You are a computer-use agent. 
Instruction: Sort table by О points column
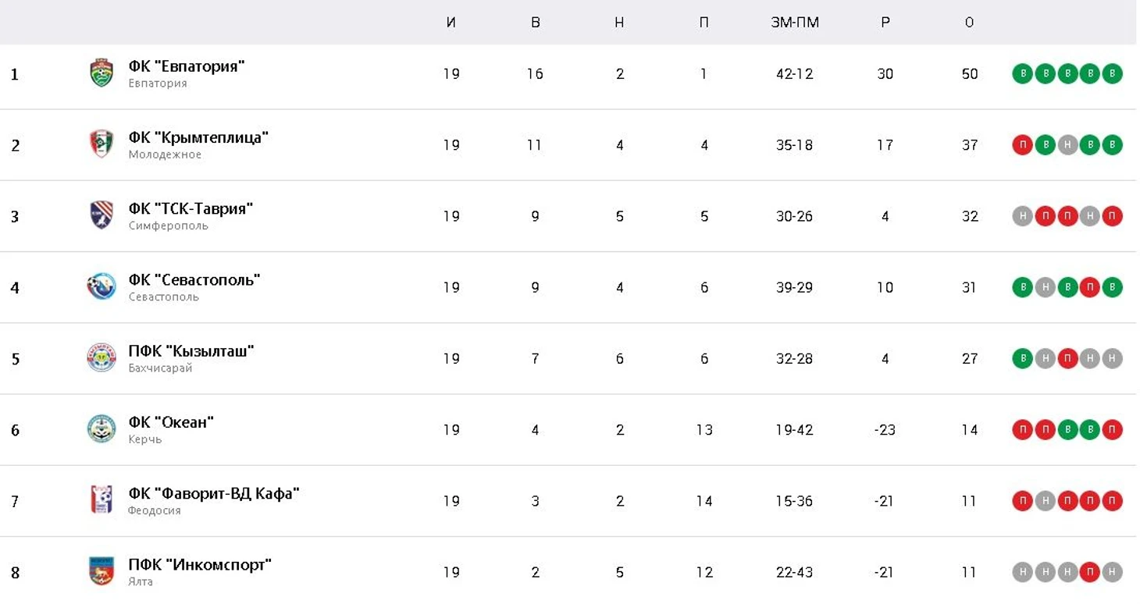click(x=969, y=23)
